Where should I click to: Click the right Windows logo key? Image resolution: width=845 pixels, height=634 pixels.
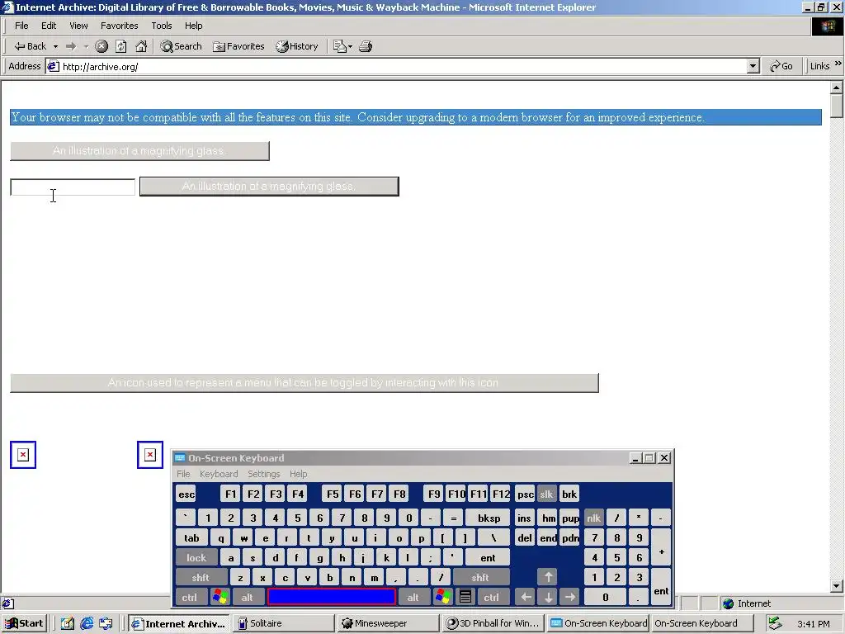coord(443,598)
